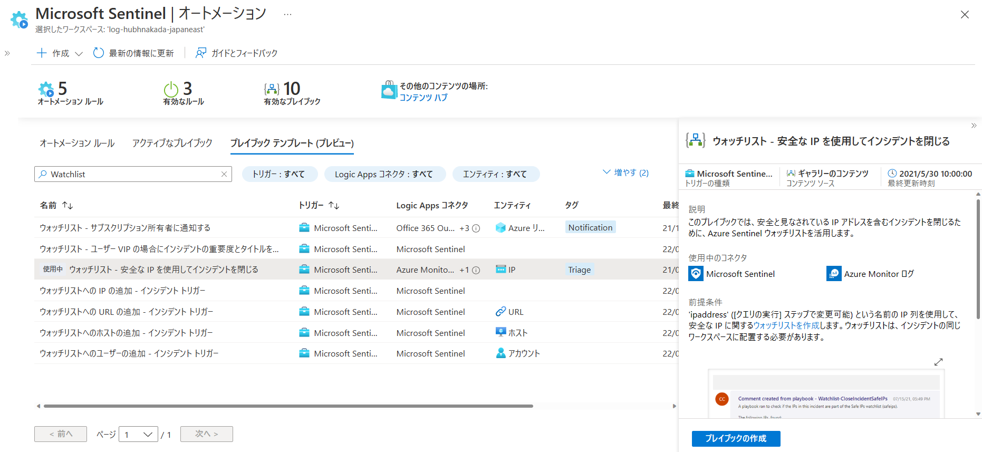Click the プレイブックの作成 button
Image resolution: width=982 pixels, height=452 pixels.
point(736,438)
